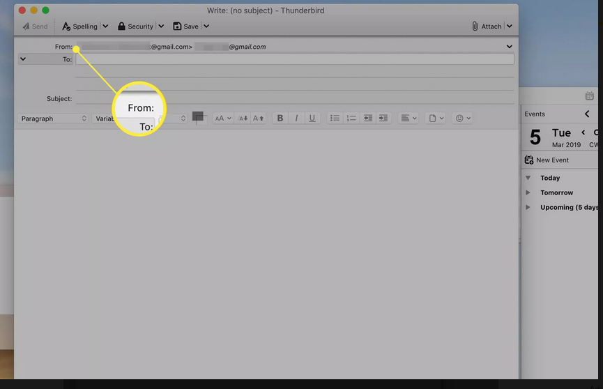The image size is (603, 389).
Task: Open the Insert object dropdown
Action: point(436,118)
